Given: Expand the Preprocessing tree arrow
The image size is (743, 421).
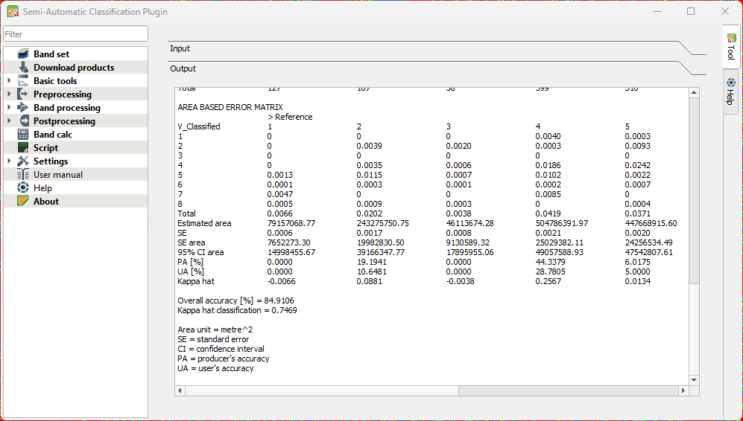Looking at the screenshot, I should 9,94.
